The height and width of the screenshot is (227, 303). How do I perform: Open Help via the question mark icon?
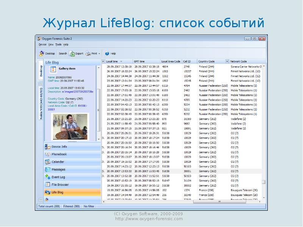(x=107, y=54)
